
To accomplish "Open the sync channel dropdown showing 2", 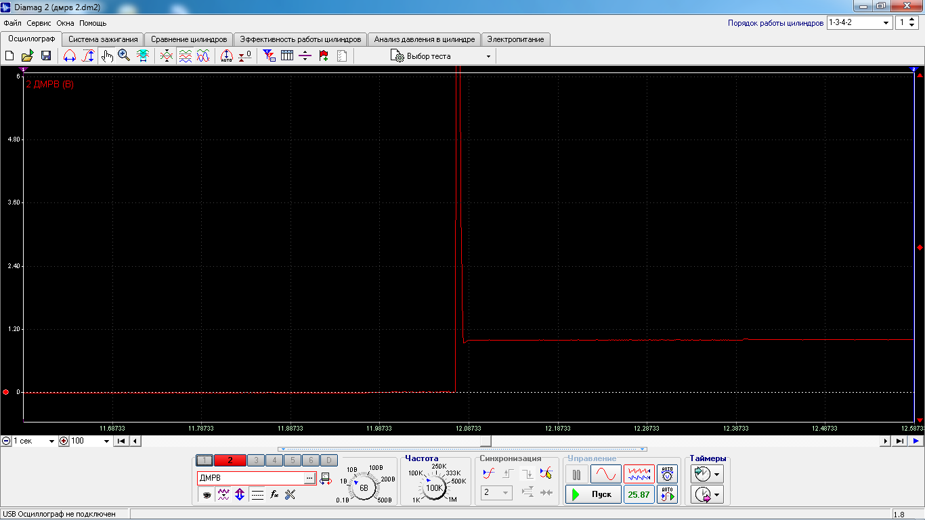I will 496,493.
